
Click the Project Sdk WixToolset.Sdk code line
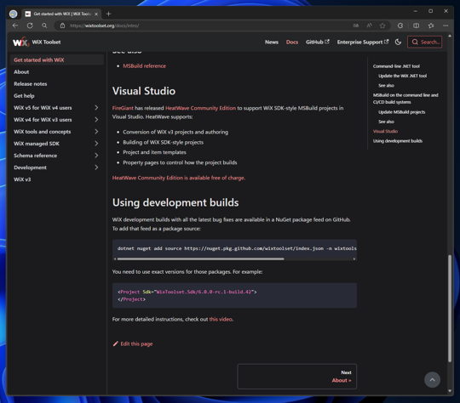coord(187,292)
